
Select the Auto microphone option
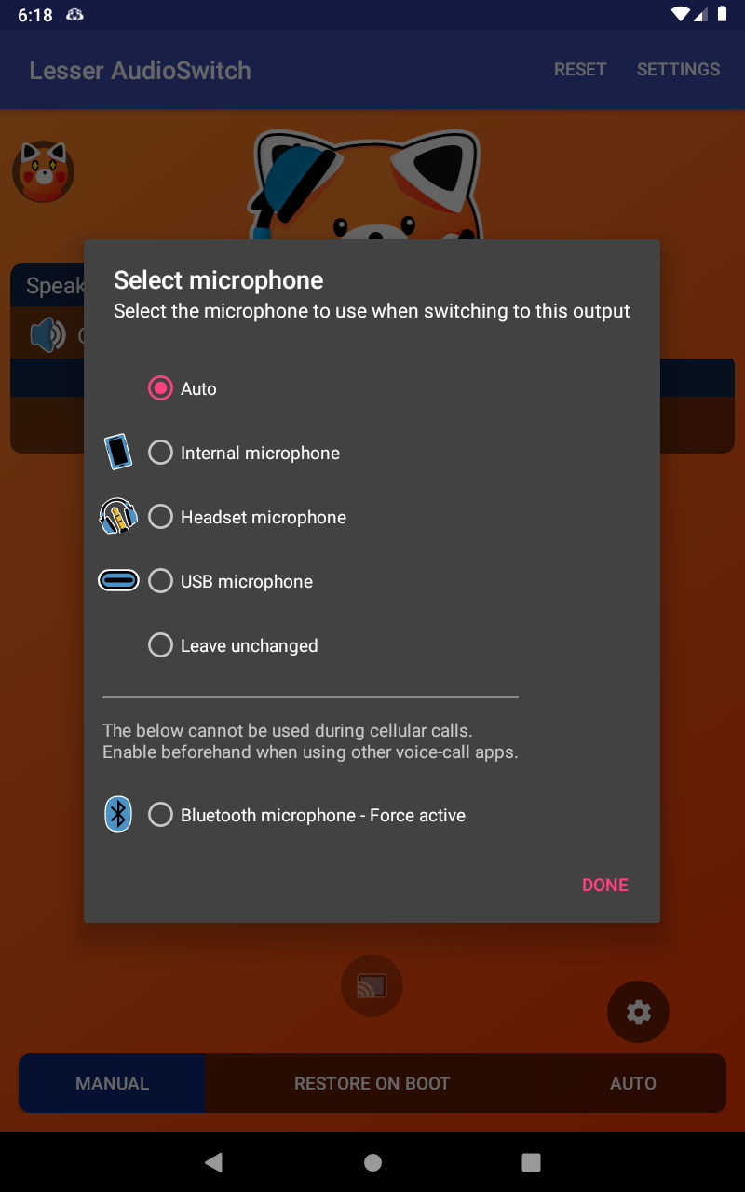[161, 388]
